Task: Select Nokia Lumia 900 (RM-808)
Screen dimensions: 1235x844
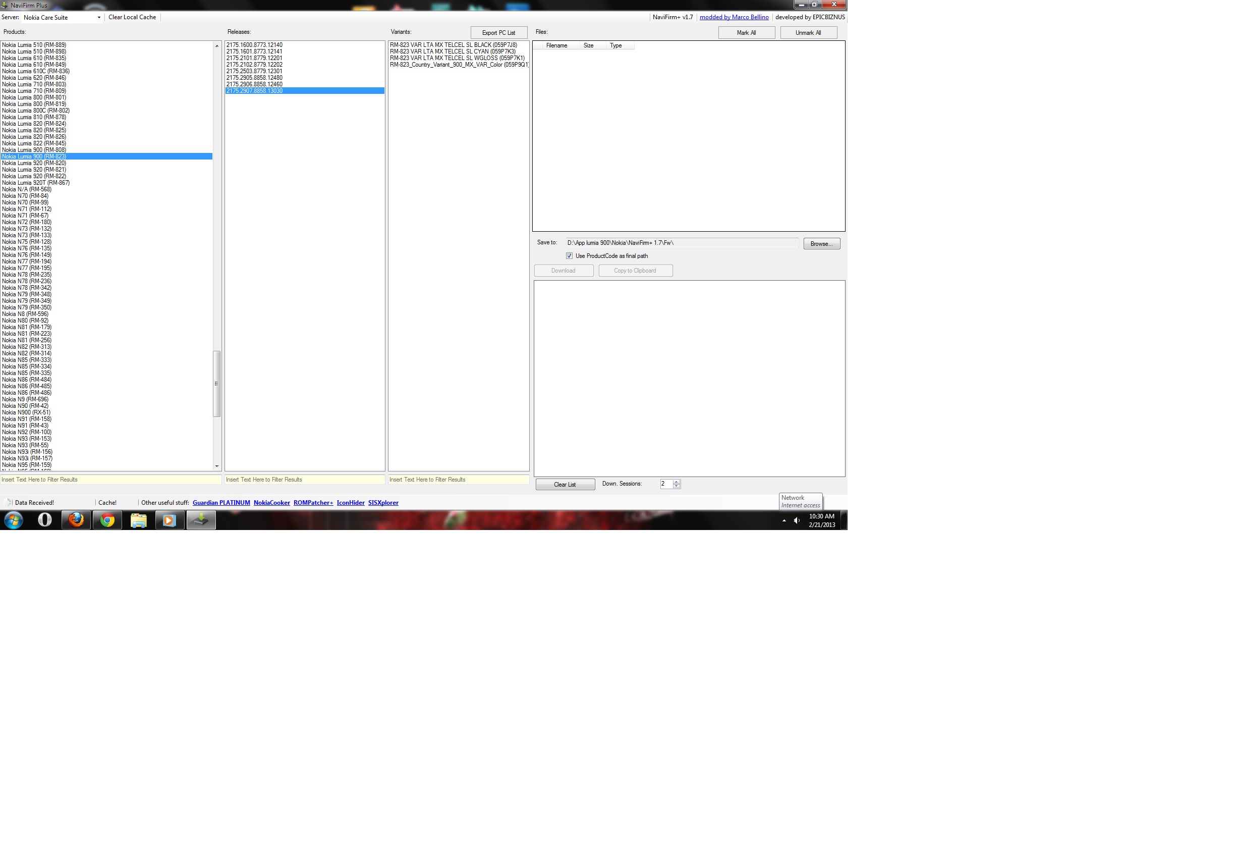Action: [x=107, y=150]
